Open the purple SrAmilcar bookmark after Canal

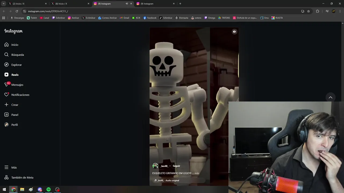pos(59,18)
